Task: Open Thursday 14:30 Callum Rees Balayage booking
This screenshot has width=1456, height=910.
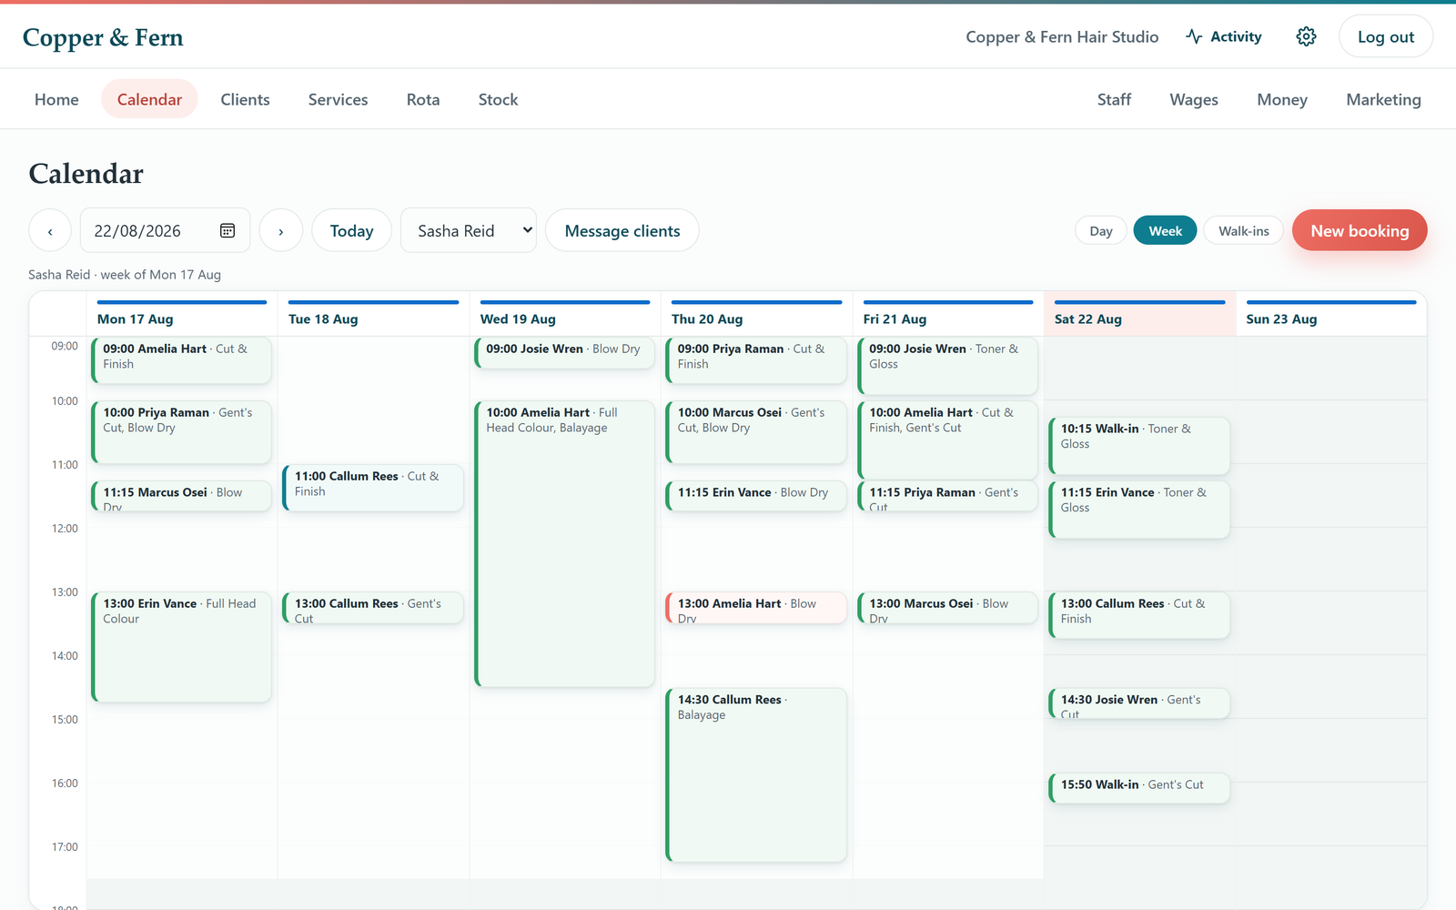Action: pos(757,774)
